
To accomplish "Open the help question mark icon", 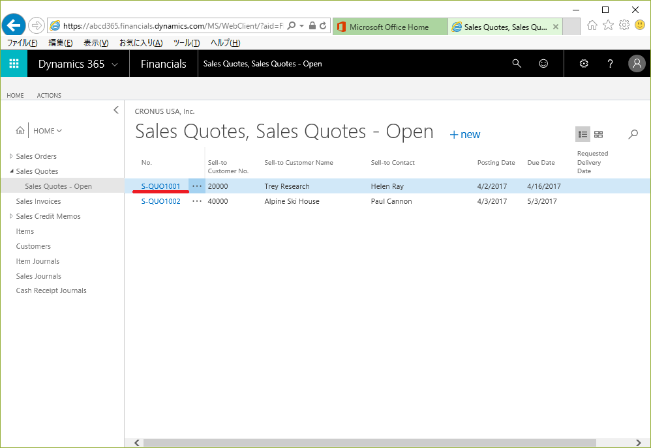I will pyautogui.click(x=610, y=63).
